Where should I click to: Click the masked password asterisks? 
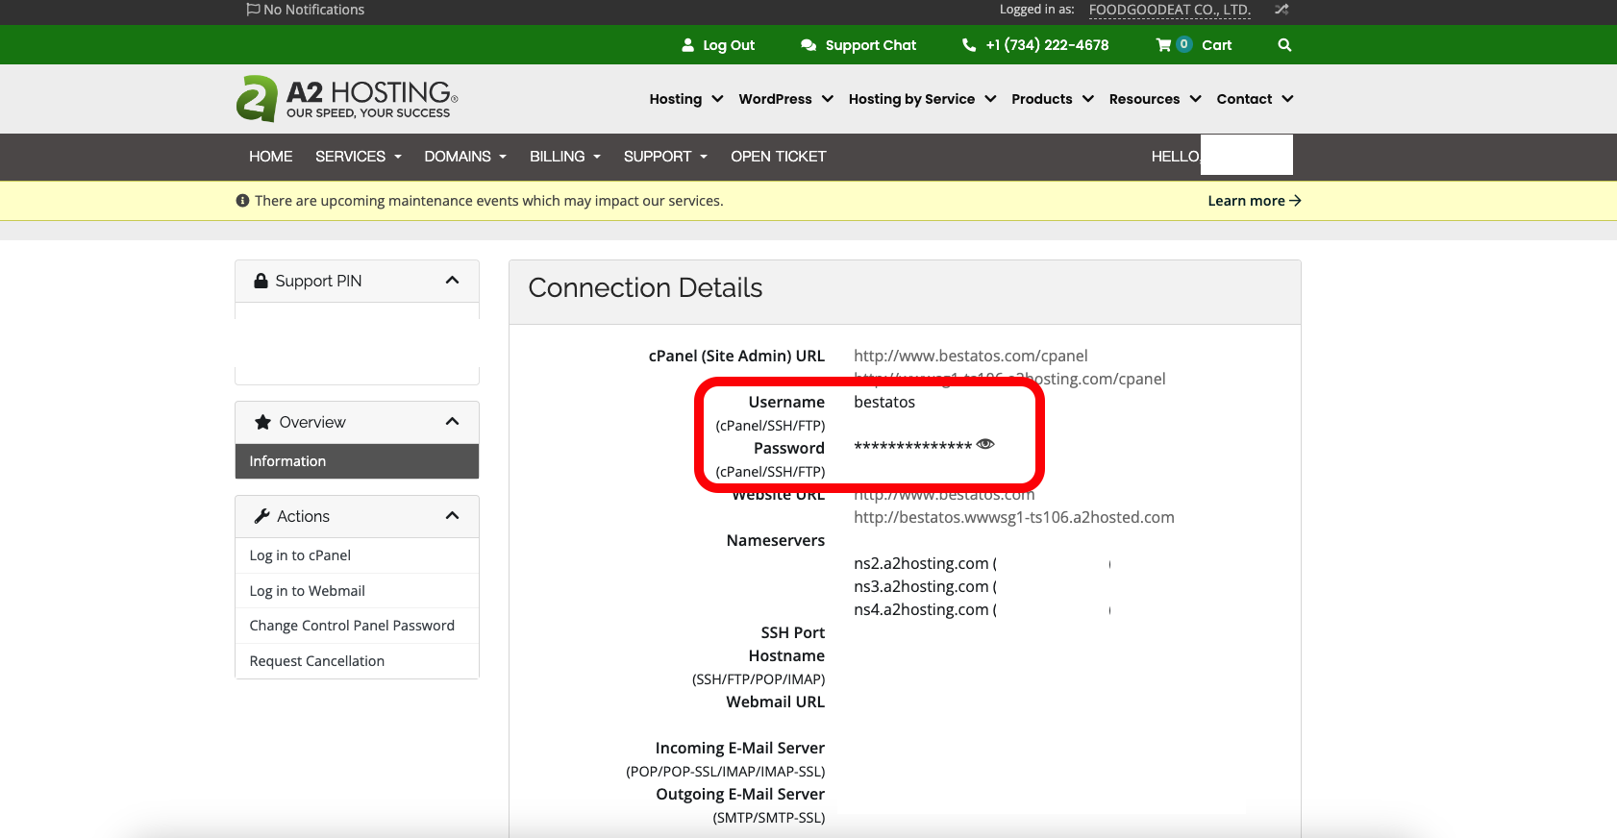[913, 446]
